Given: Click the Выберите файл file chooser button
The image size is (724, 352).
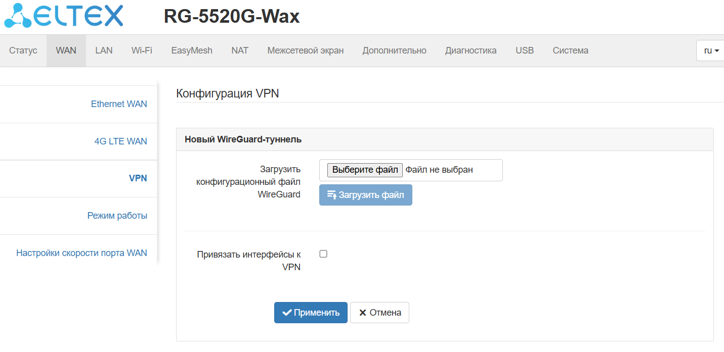Looking at the screenshot, I should [365, 170].
